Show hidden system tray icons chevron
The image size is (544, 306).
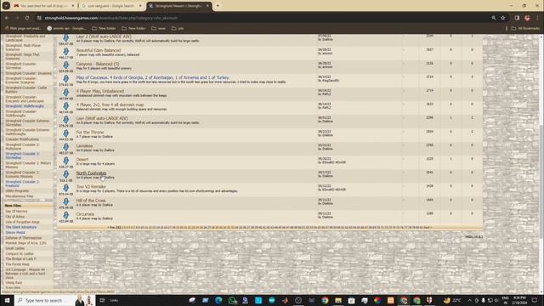tap(469, 300)
